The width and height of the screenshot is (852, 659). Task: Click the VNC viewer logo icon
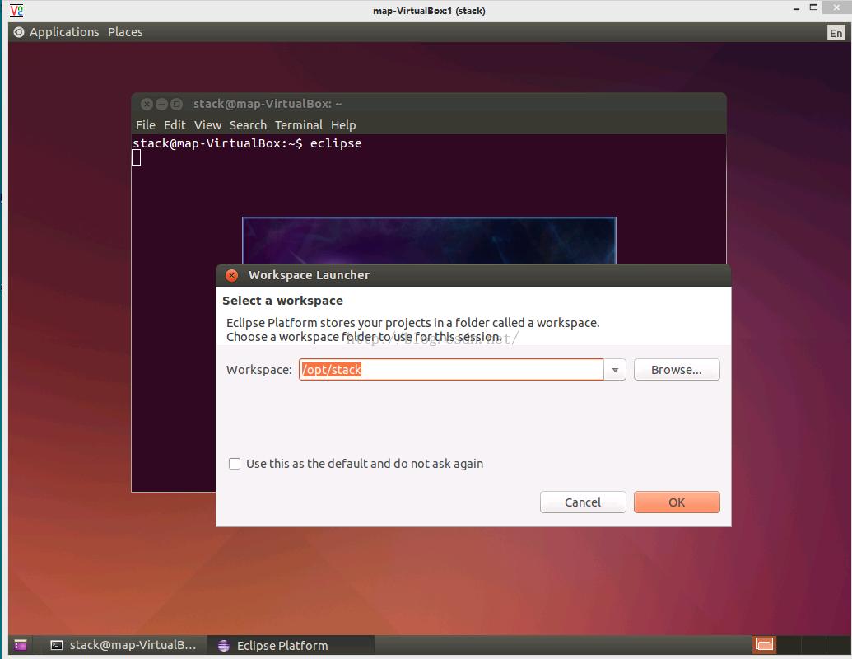click(16, 11)
